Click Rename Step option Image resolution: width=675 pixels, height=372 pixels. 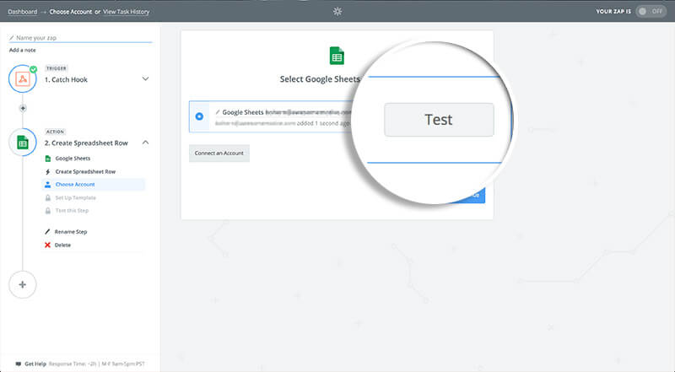(71, 232)
